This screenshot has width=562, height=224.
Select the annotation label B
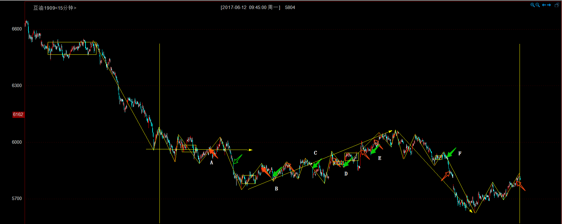click(276, 189)
